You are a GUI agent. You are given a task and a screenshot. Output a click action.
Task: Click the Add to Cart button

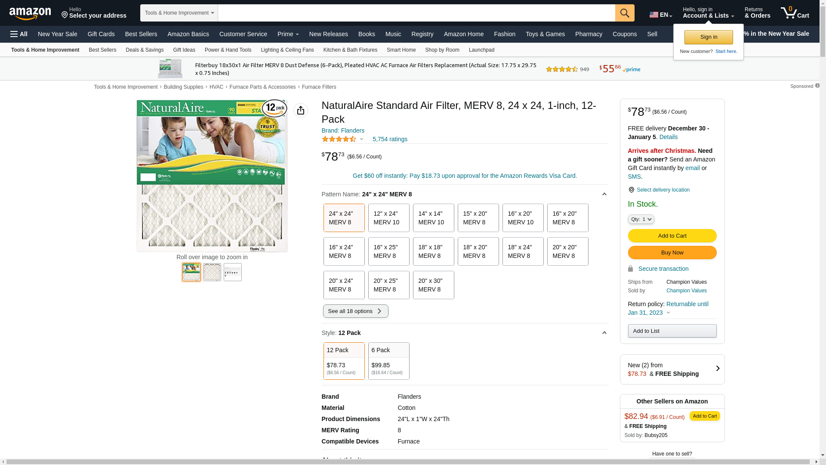672,236
